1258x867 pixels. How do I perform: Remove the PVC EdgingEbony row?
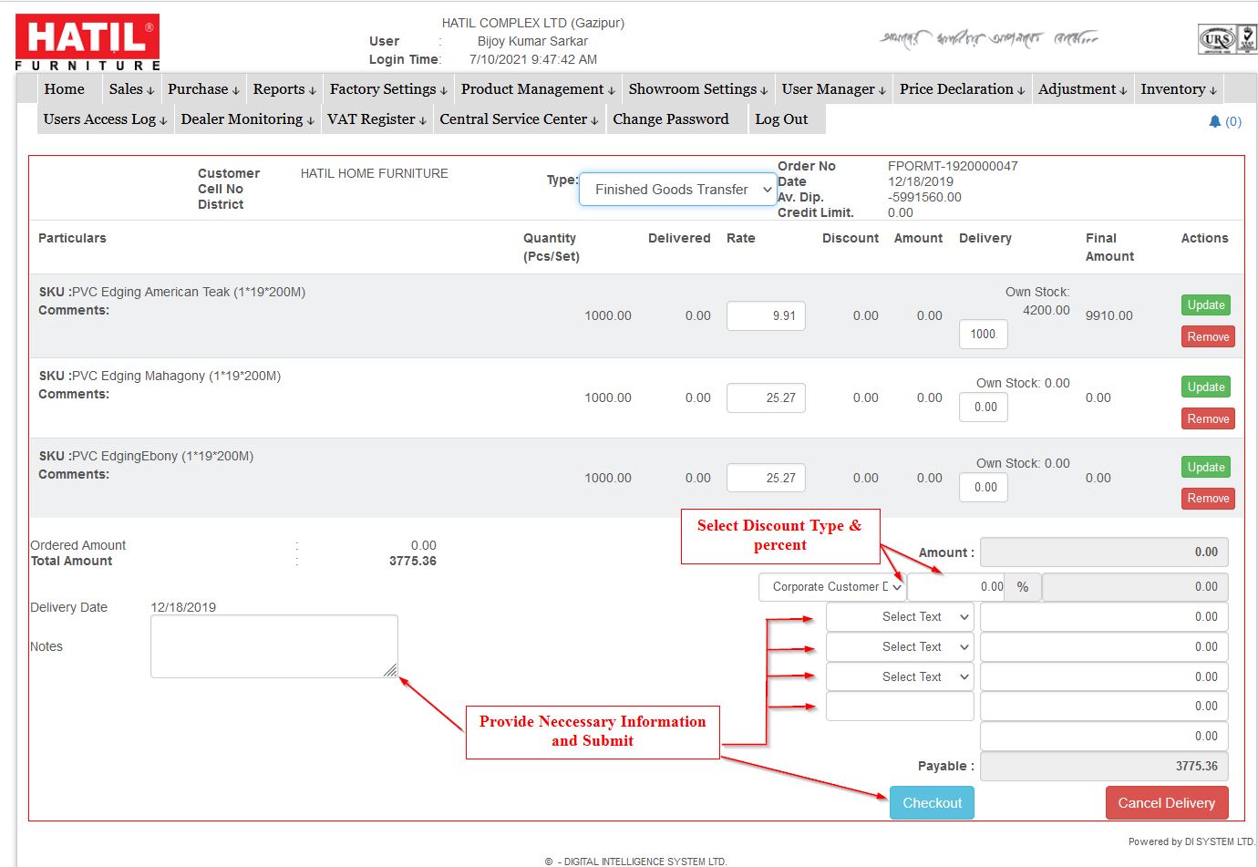[1208, 499]
